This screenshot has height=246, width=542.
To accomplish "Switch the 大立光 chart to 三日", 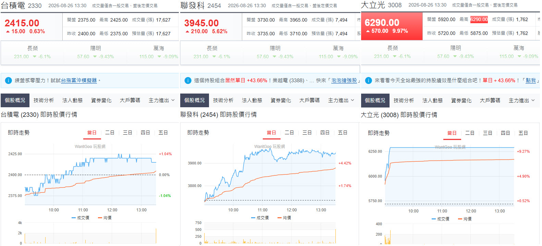I will 488,133.
